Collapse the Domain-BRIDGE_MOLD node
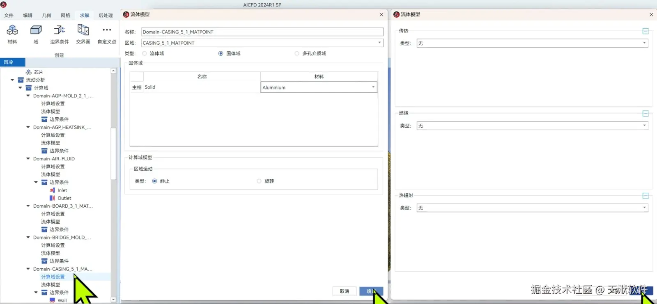657x304 pixels. tap(28, 238)
